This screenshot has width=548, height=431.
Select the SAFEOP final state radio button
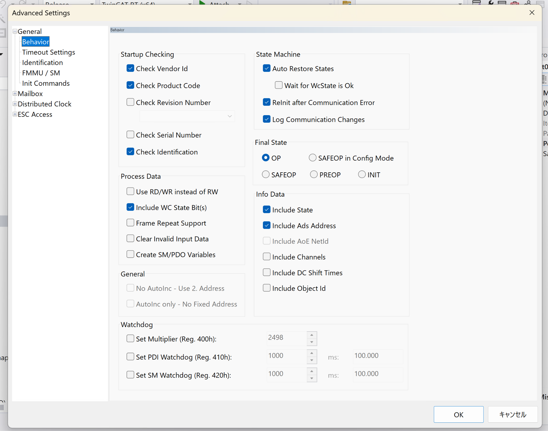pos(265,174)
